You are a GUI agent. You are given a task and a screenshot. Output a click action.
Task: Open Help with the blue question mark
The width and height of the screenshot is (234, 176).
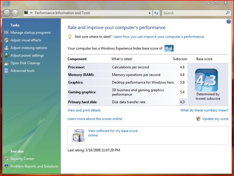(x=229, y=21)
